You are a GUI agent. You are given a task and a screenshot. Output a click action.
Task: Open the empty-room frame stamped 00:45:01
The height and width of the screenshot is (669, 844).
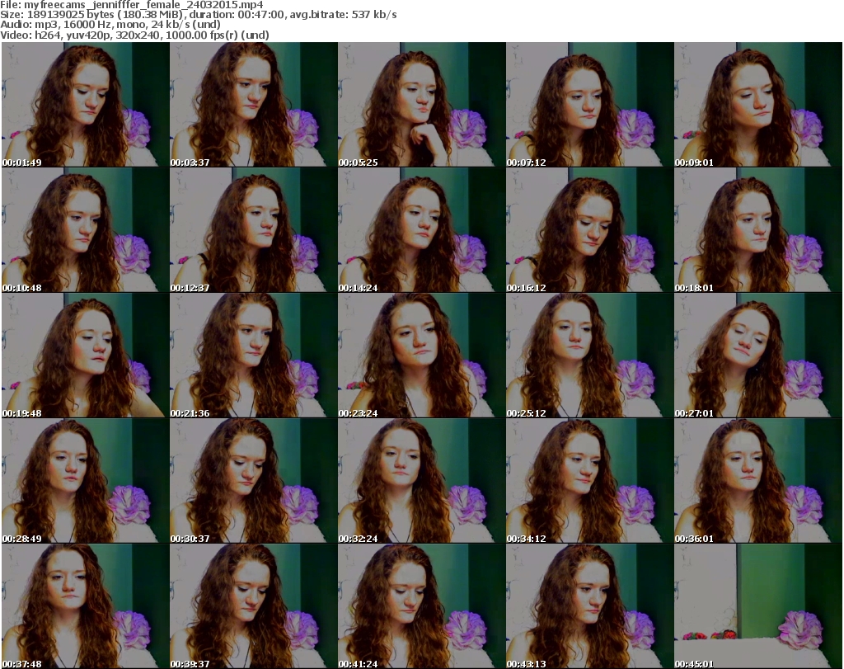pyautogui.click(x=758, y=606)
